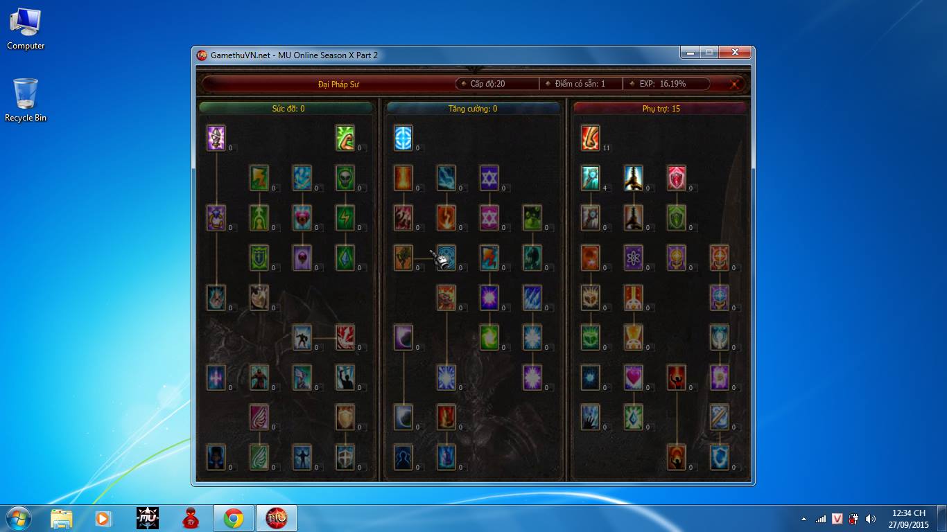The height and width of the screenshot is (532, 947).
Task: Select the green flexed arm skill
Action: [x=345, y=138]
